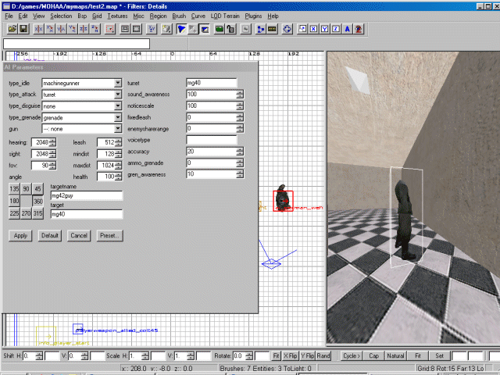Click the red figure icon in toolbar

click(x=358, y=30)
